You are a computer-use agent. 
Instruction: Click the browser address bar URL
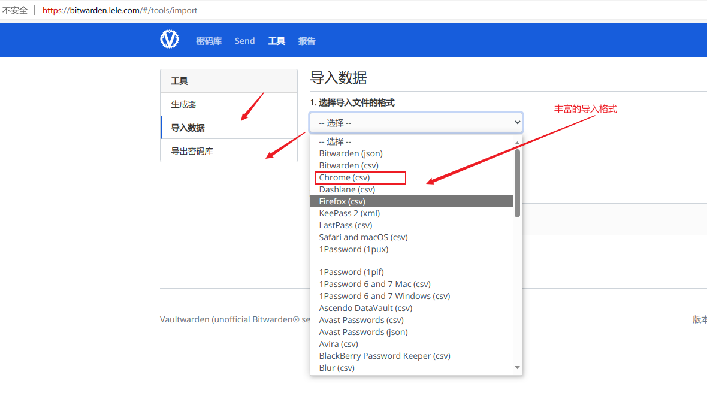(120, 10)
